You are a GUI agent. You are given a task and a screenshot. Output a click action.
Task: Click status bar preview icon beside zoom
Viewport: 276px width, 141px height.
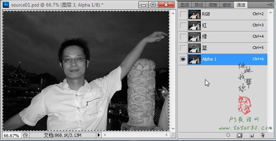pos(25,135)
